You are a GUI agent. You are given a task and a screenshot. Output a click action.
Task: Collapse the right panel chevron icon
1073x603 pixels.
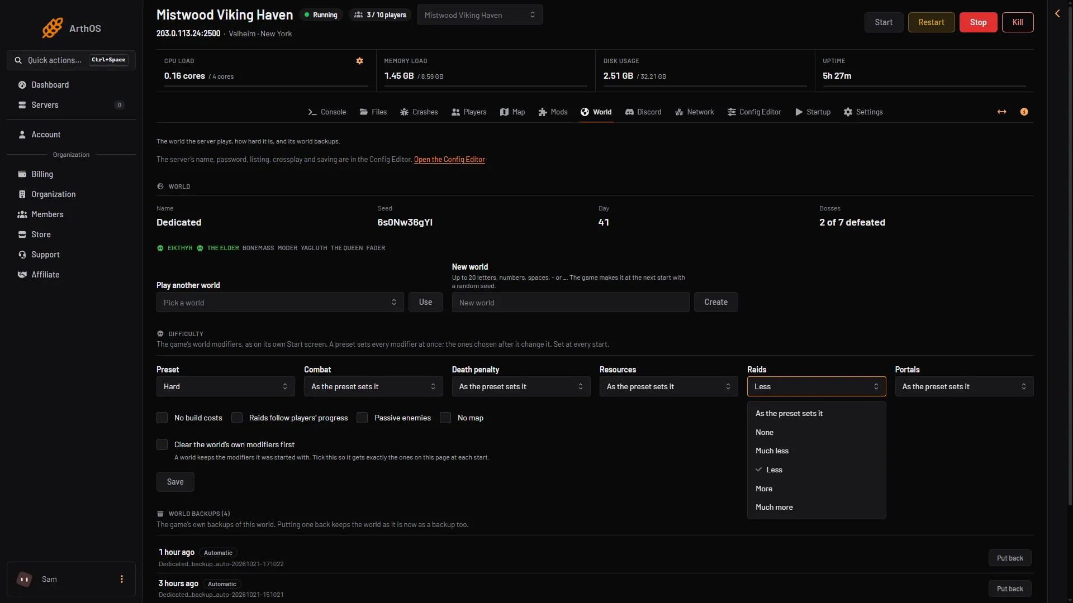coord(1057,13)
